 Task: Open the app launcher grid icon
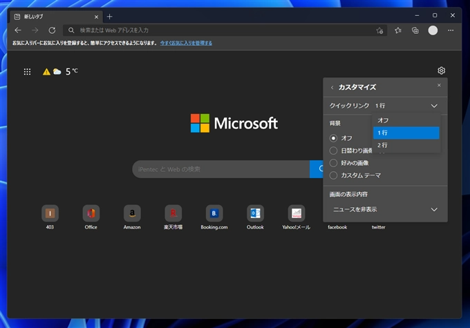tap(27, 72)
